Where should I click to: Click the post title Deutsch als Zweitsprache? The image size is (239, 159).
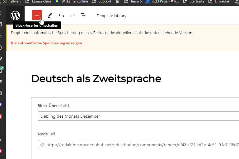click(x=96, y=79)
